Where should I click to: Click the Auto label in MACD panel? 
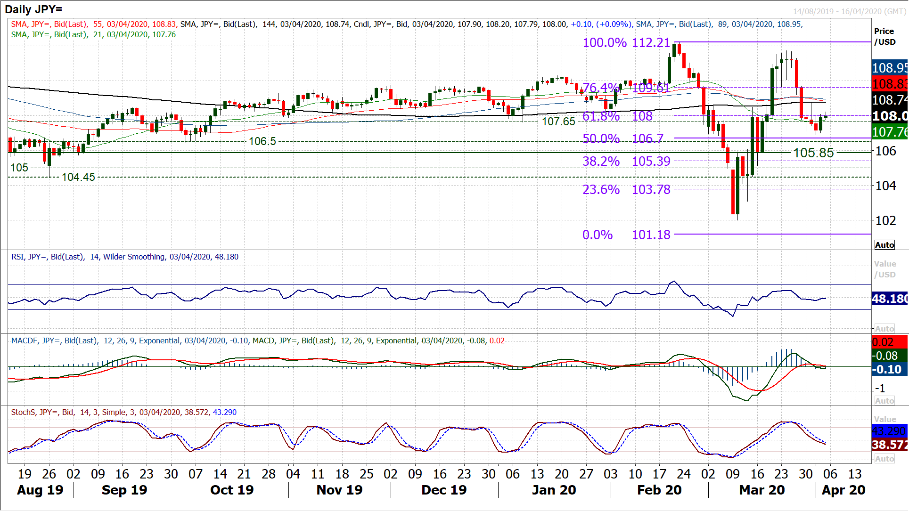click(x=884, y=401)
